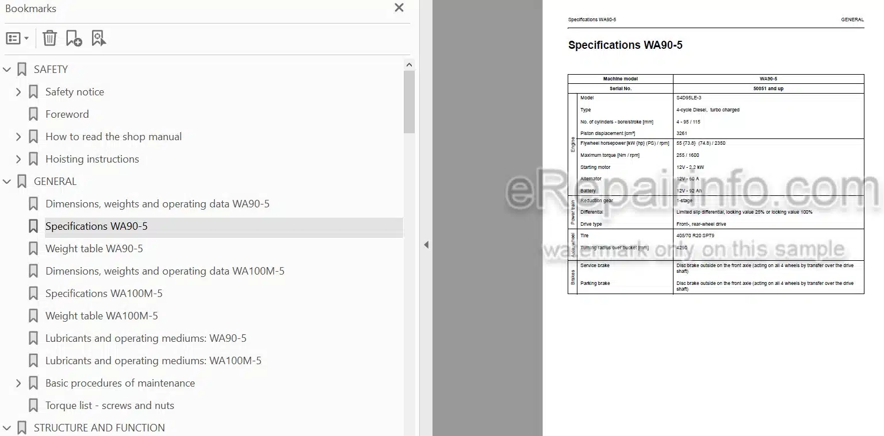Open the GENERAL bookmark
The height and width of the screenshot is (436, 884).
click(x=55, y=182)
